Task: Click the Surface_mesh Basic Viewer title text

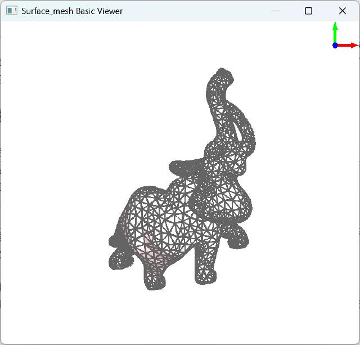Action: (72, 11)
